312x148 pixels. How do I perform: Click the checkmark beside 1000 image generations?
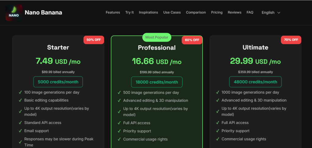click(x=218, y=92)
